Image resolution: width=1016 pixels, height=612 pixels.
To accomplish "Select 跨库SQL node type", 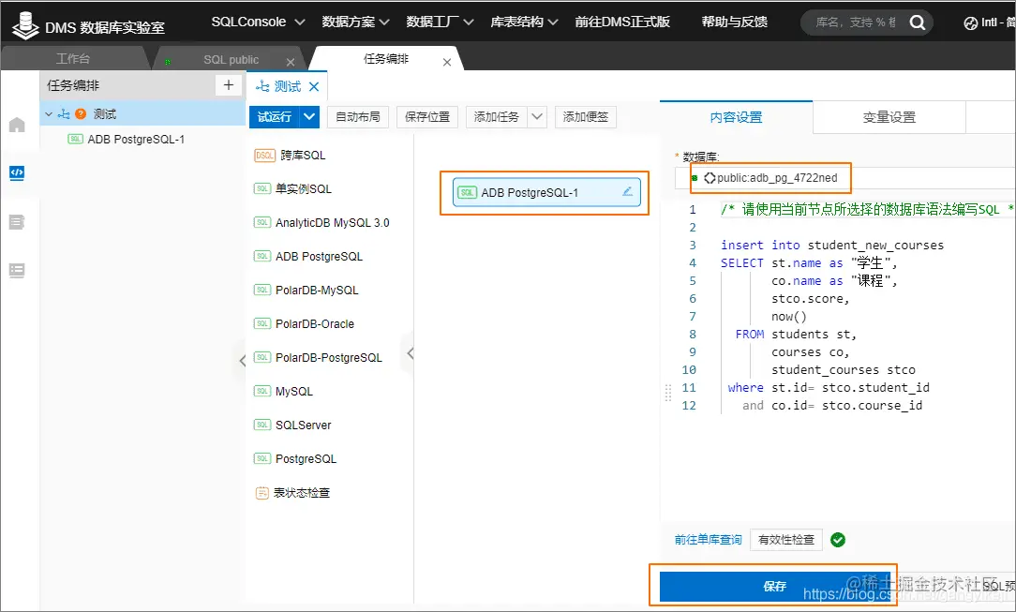I will [x=291, y=156].
